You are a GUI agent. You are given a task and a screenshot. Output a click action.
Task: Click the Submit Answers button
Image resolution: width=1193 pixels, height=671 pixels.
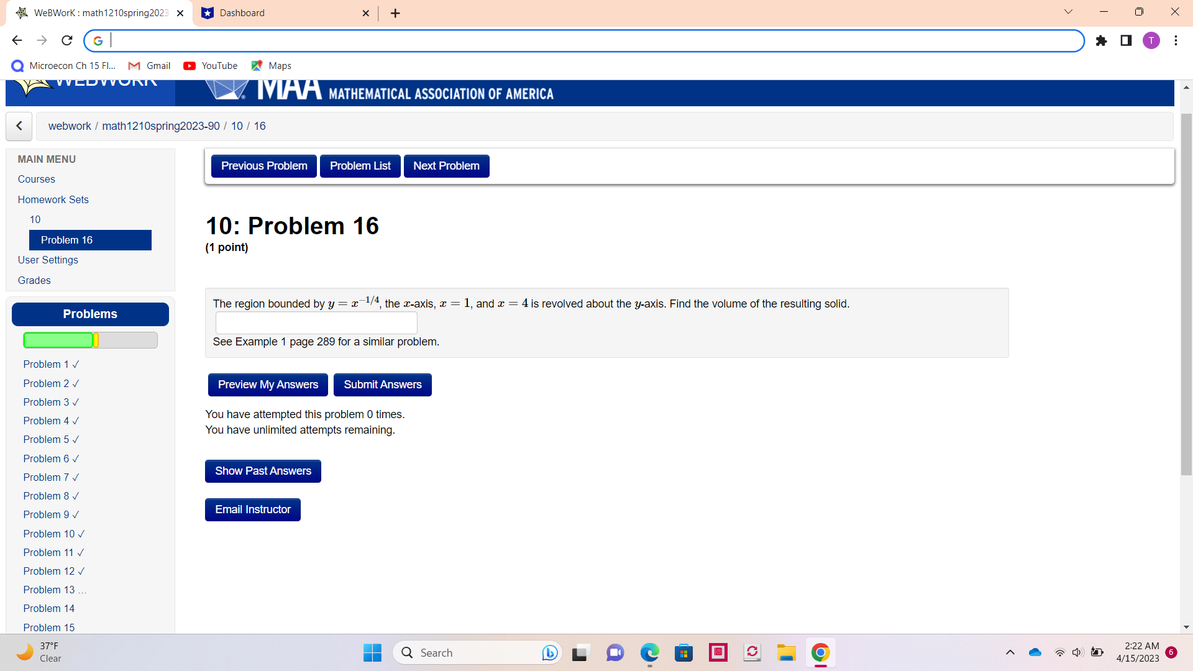click(382, 385)
